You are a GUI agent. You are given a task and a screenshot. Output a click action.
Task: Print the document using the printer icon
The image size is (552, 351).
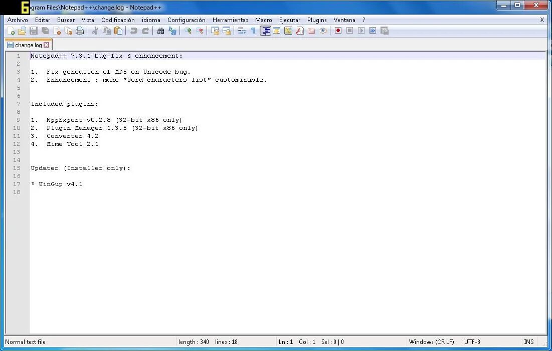[80, 31]
